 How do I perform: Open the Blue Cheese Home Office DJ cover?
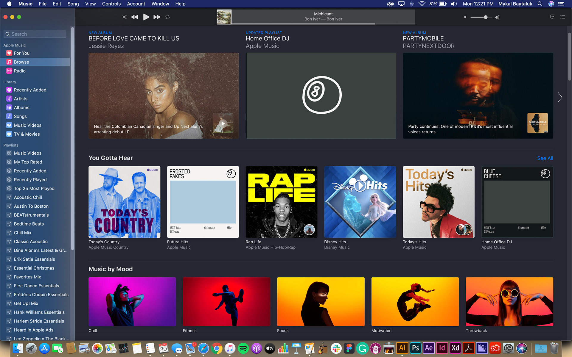(x=517, y=202)
